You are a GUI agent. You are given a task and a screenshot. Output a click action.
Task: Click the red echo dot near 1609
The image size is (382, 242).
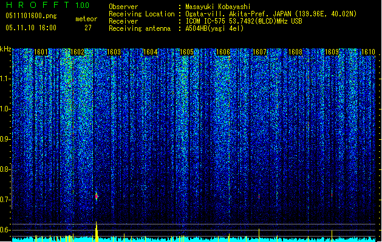pos(332,194)
